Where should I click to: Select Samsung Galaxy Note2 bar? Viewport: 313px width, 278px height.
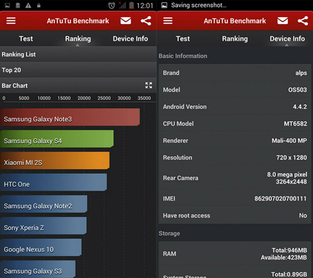click(43, 204)
